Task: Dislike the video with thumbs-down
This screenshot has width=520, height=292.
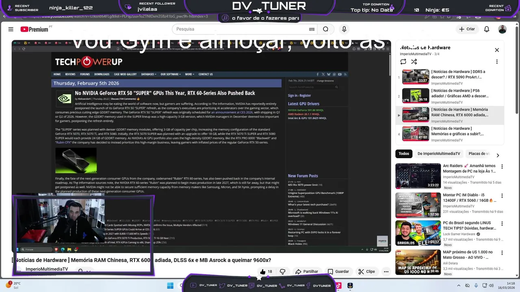Action: (283, 272)
